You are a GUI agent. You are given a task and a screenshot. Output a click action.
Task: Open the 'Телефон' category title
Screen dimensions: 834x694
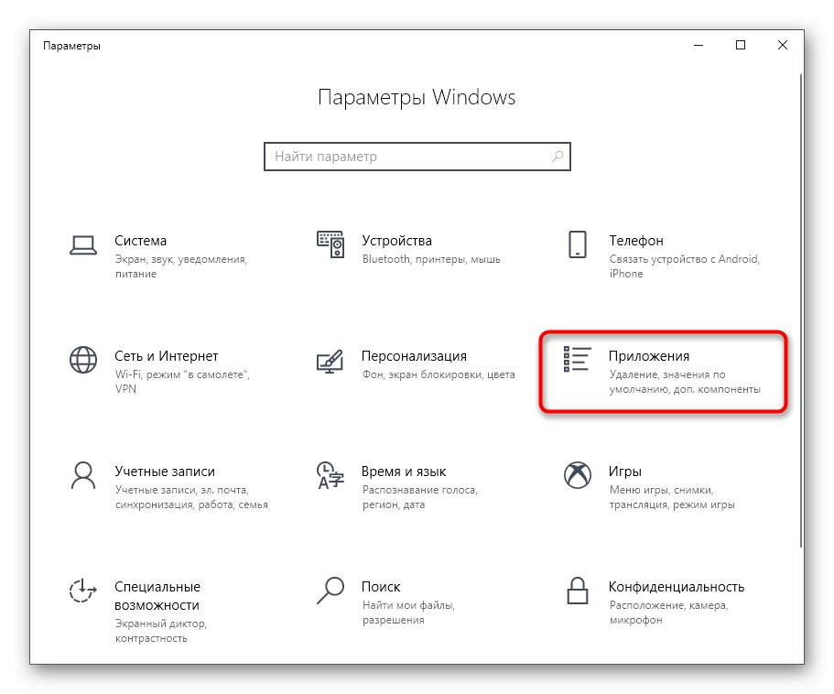[x=636, y=241]
